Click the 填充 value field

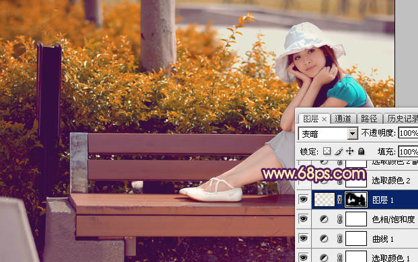(408, 152)
